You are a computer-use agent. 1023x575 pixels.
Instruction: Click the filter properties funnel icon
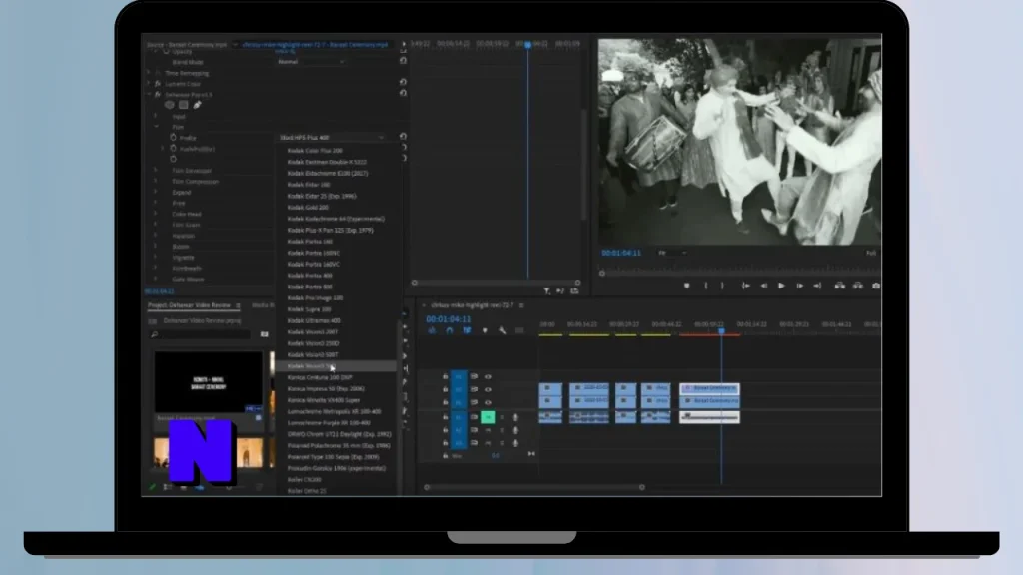tap(546, 290)
